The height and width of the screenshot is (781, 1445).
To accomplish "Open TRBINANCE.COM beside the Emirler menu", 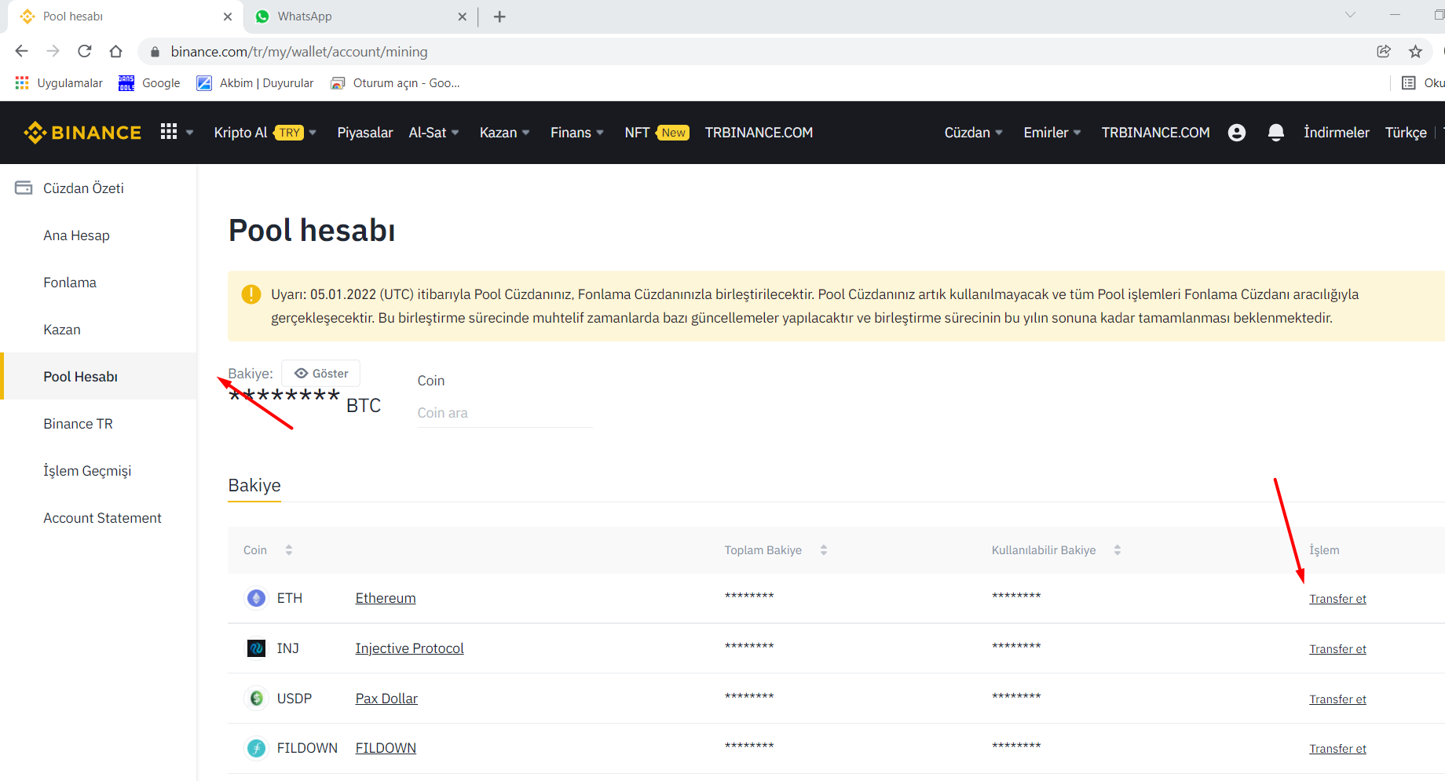I will click(1155, 133).
